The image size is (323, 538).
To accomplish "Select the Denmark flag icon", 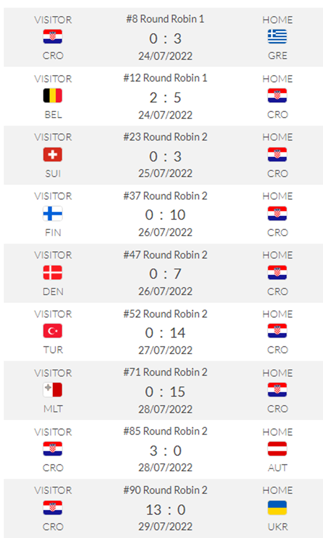I will (53, 273).
